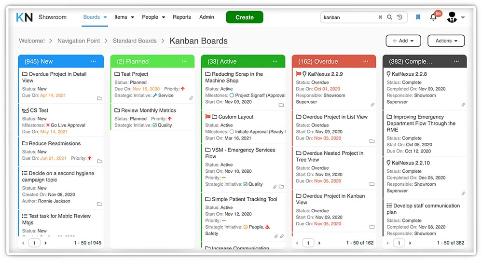The image size is (482, 261).
Task: Click the red flag on KaiNexus 2.2.9
Action: [x=298, y=74]
